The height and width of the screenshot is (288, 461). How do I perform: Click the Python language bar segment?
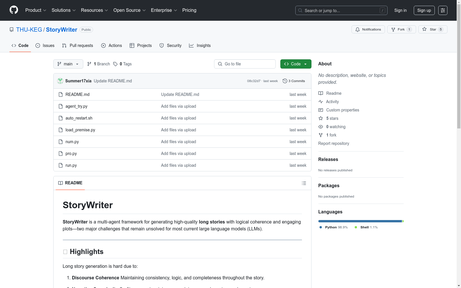click(x=360, y=221)
